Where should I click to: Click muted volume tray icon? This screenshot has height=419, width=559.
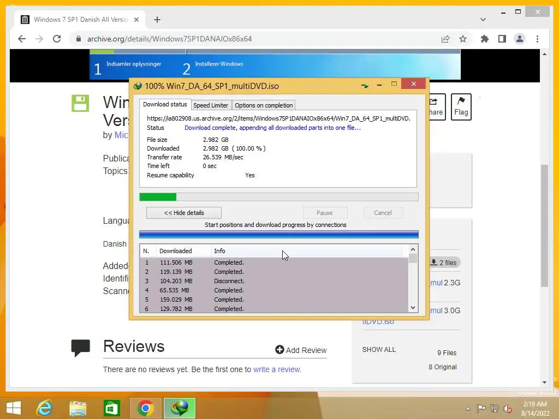point(508,409)
